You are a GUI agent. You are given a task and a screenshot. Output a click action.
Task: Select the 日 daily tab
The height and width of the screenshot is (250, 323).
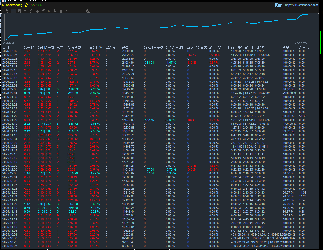pyautogui.click(x=13, y=11)
